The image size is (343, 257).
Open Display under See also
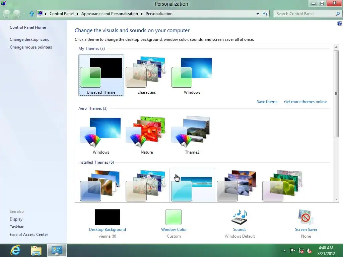(16, 219)
